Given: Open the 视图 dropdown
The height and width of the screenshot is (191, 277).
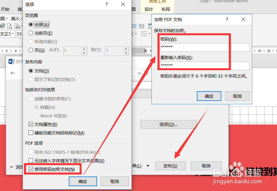Looking at the screenshot, I should [133, 9].
